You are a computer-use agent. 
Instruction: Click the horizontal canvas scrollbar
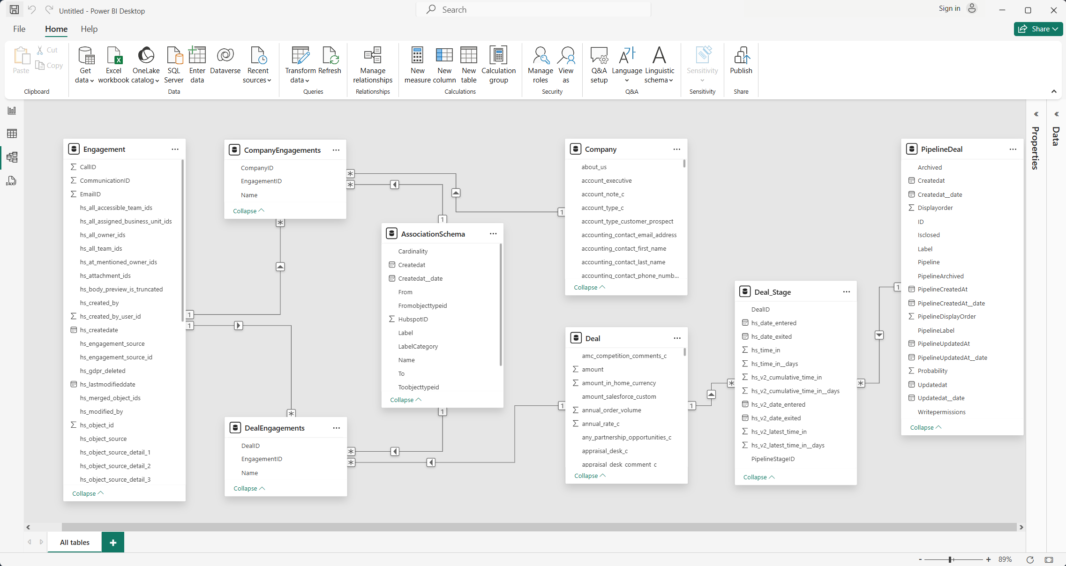539,527
